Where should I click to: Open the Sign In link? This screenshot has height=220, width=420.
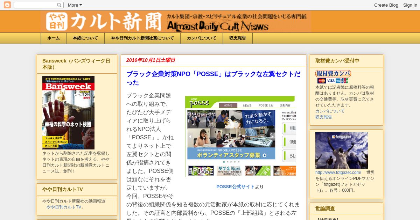tap(410, 5)
